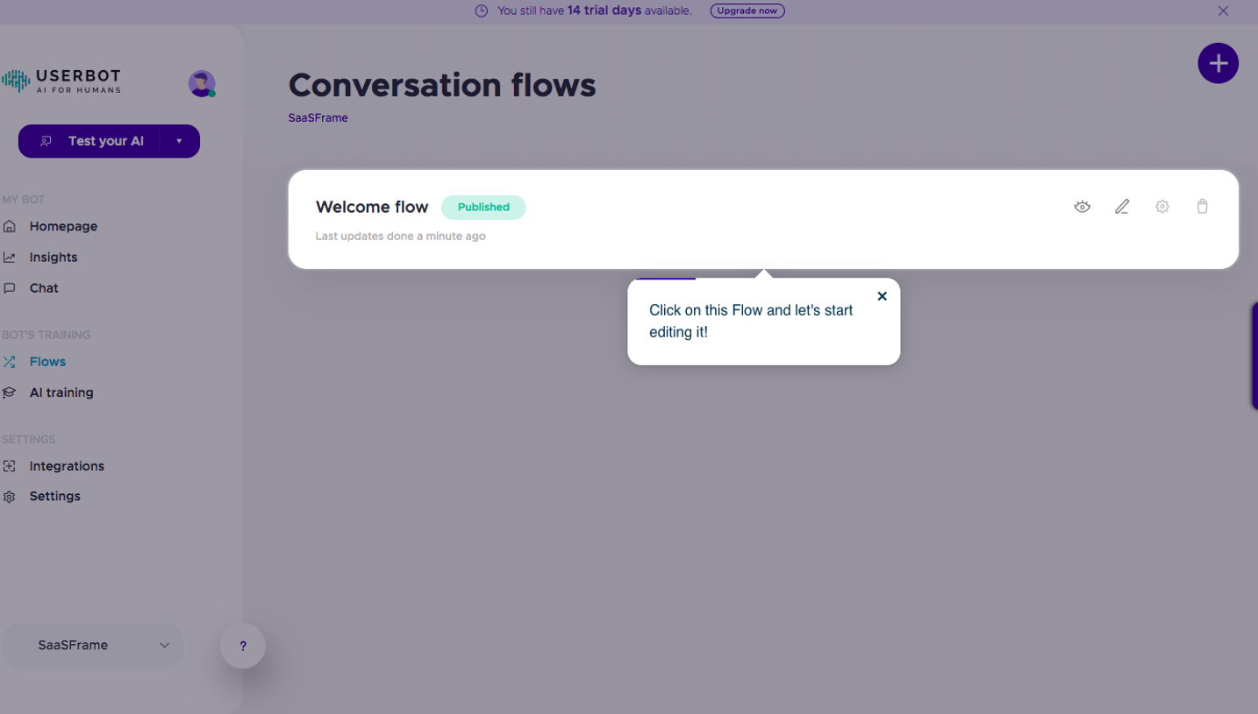1258x714 pixels.
Task: Preview Welcome flow with eye icon
Action: point(1082,207)
